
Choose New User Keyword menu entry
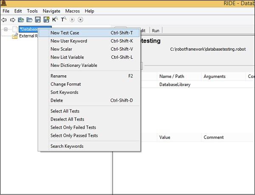coord(68,41)
